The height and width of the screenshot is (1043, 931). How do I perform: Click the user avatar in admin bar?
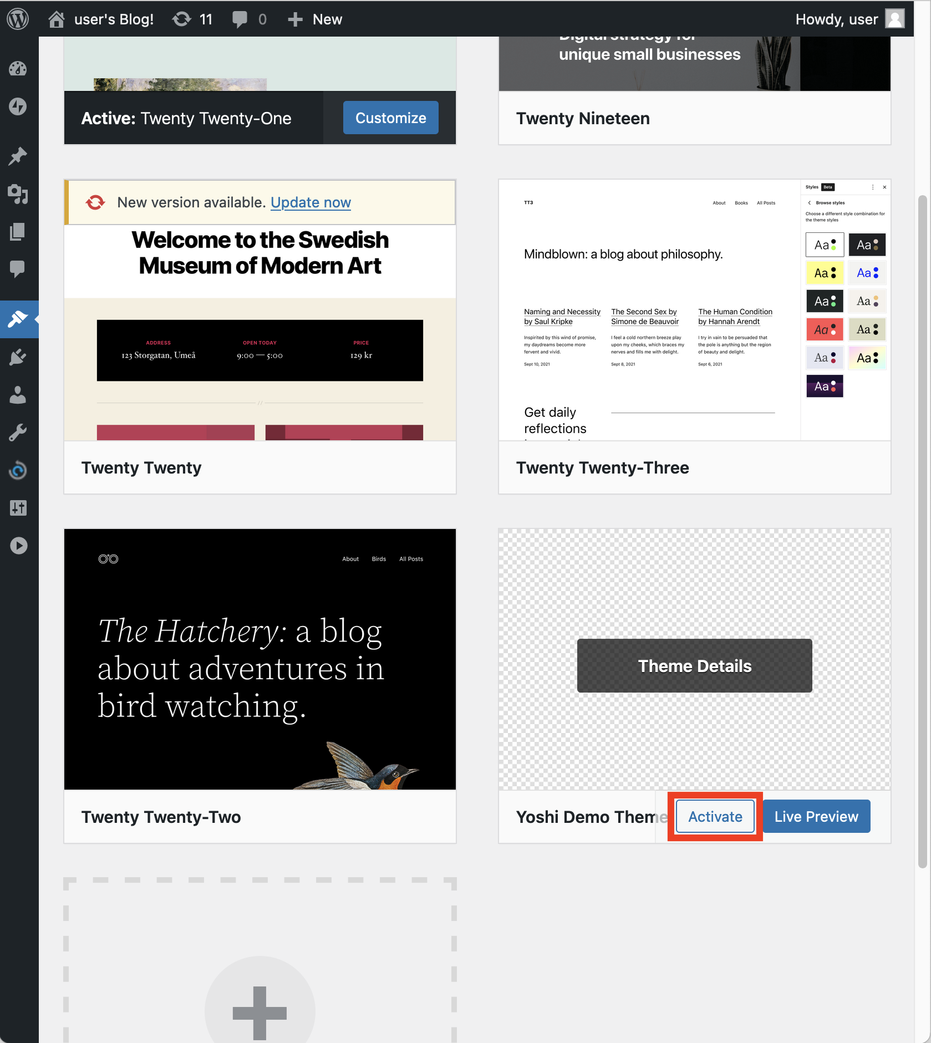pos(894,19)
